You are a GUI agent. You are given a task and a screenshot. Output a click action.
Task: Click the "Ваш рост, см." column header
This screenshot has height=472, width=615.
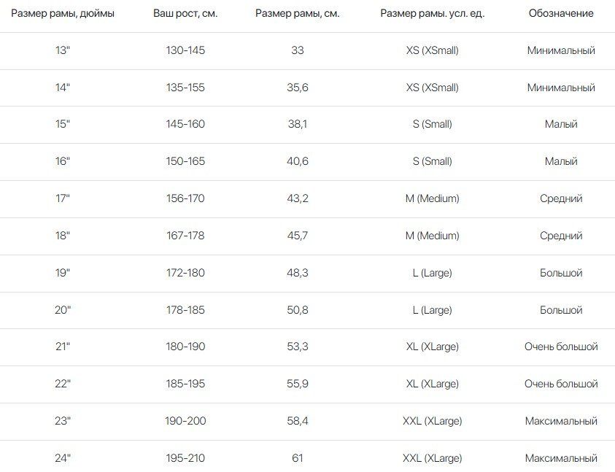click(x=185, y=14)
